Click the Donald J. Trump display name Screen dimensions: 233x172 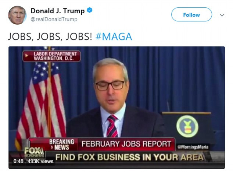[x=58, y=11]
